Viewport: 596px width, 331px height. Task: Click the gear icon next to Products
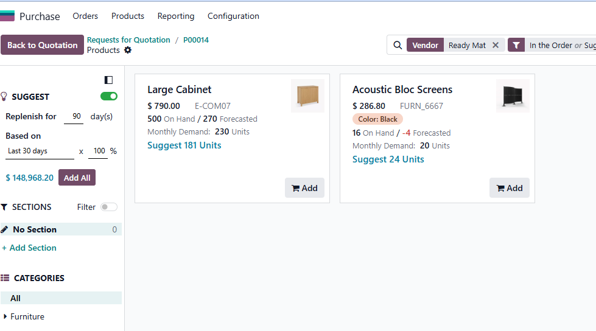128,50
